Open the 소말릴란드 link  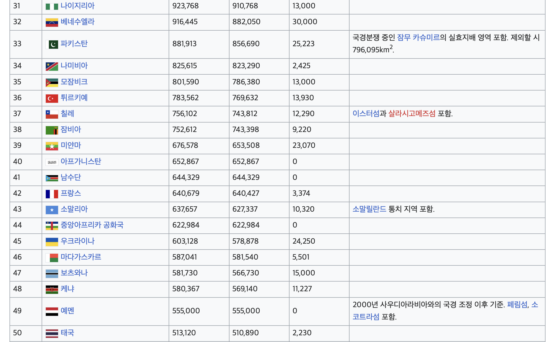click(369, 209)
